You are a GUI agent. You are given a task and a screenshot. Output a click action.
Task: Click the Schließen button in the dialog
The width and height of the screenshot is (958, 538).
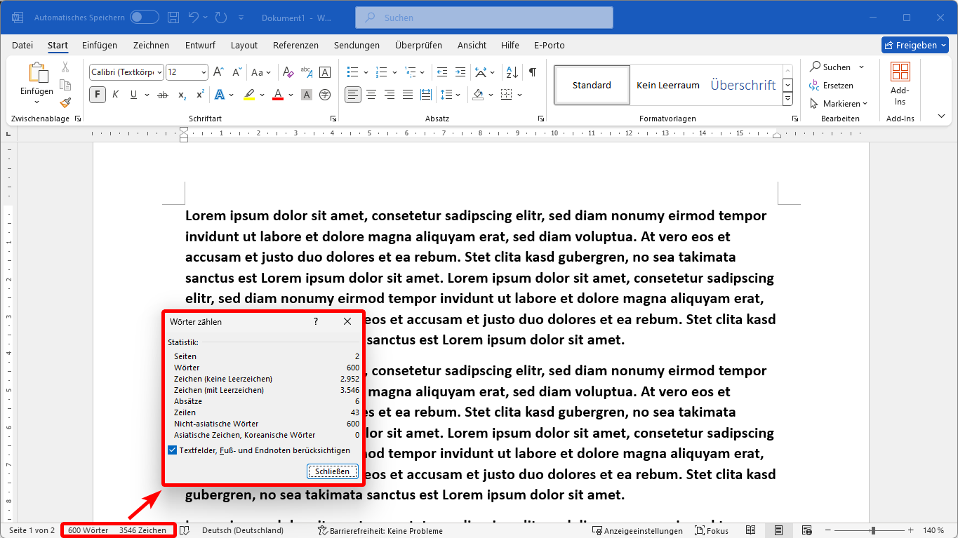click(x=333, y=471)
